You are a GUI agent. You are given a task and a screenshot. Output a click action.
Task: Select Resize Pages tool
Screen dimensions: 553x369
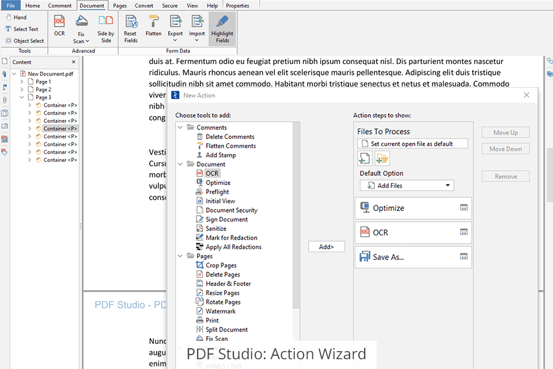coord(218,293)
